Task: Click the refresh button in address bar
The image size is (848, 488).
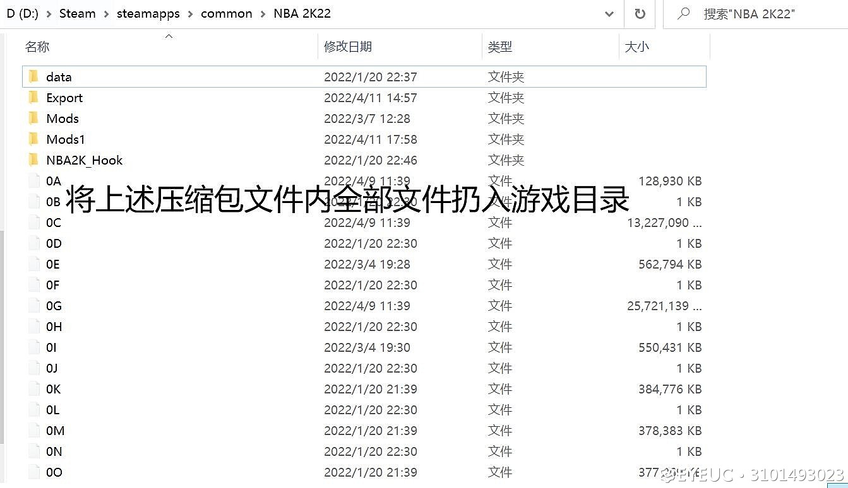Action: tap(640, 14)
